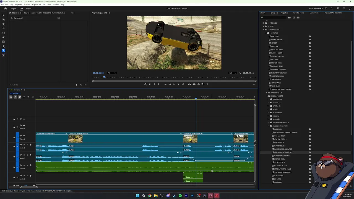Screen dimensions: 354x199
Task: Toggle A2 track targeting
Action: pyautogui.click(x=17, y=146)
